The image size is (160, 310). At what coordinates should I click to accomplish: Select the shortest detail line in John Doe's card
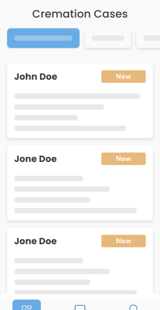pos(46,118)
